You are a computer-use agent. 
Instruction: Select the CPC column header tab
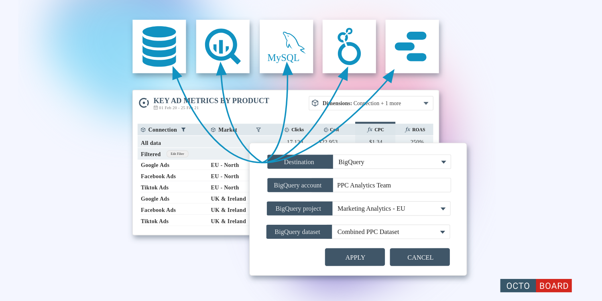point(375,129)
